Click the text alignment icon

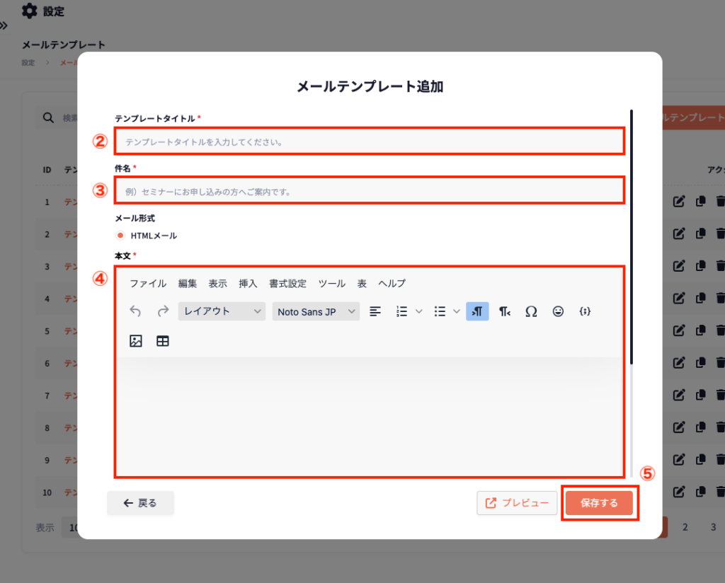[x=375, y=311]
